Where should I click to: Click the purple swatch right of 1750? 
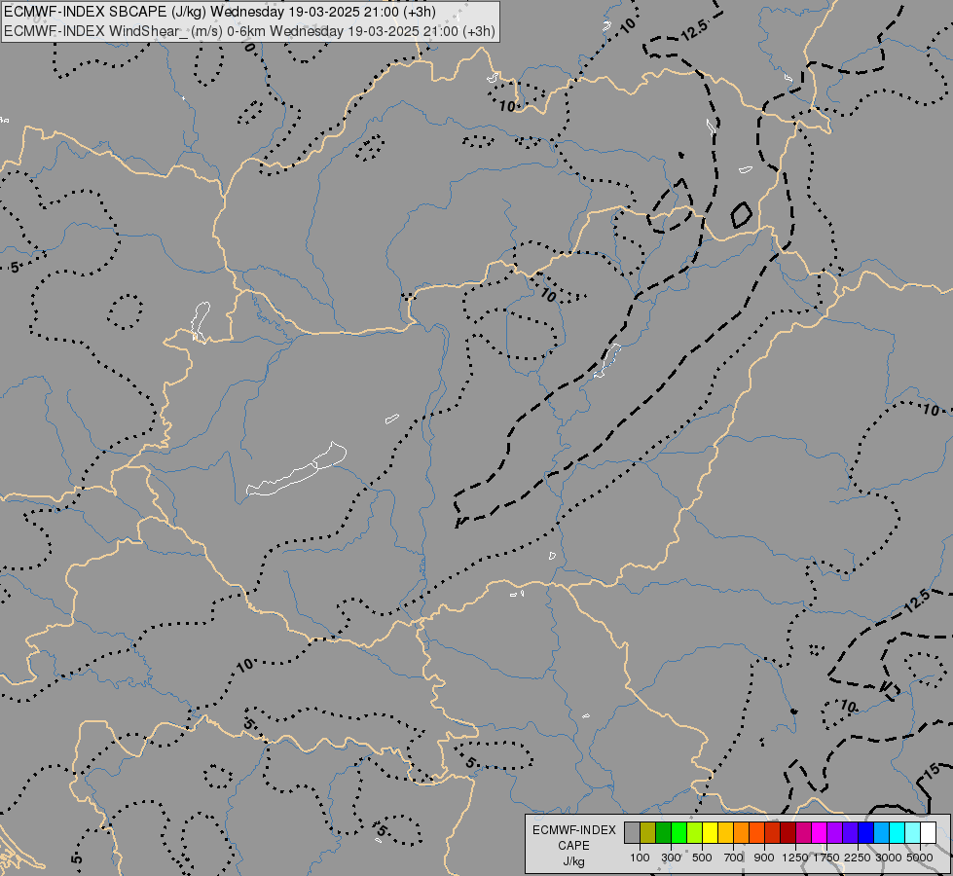(x=835, y=833)
